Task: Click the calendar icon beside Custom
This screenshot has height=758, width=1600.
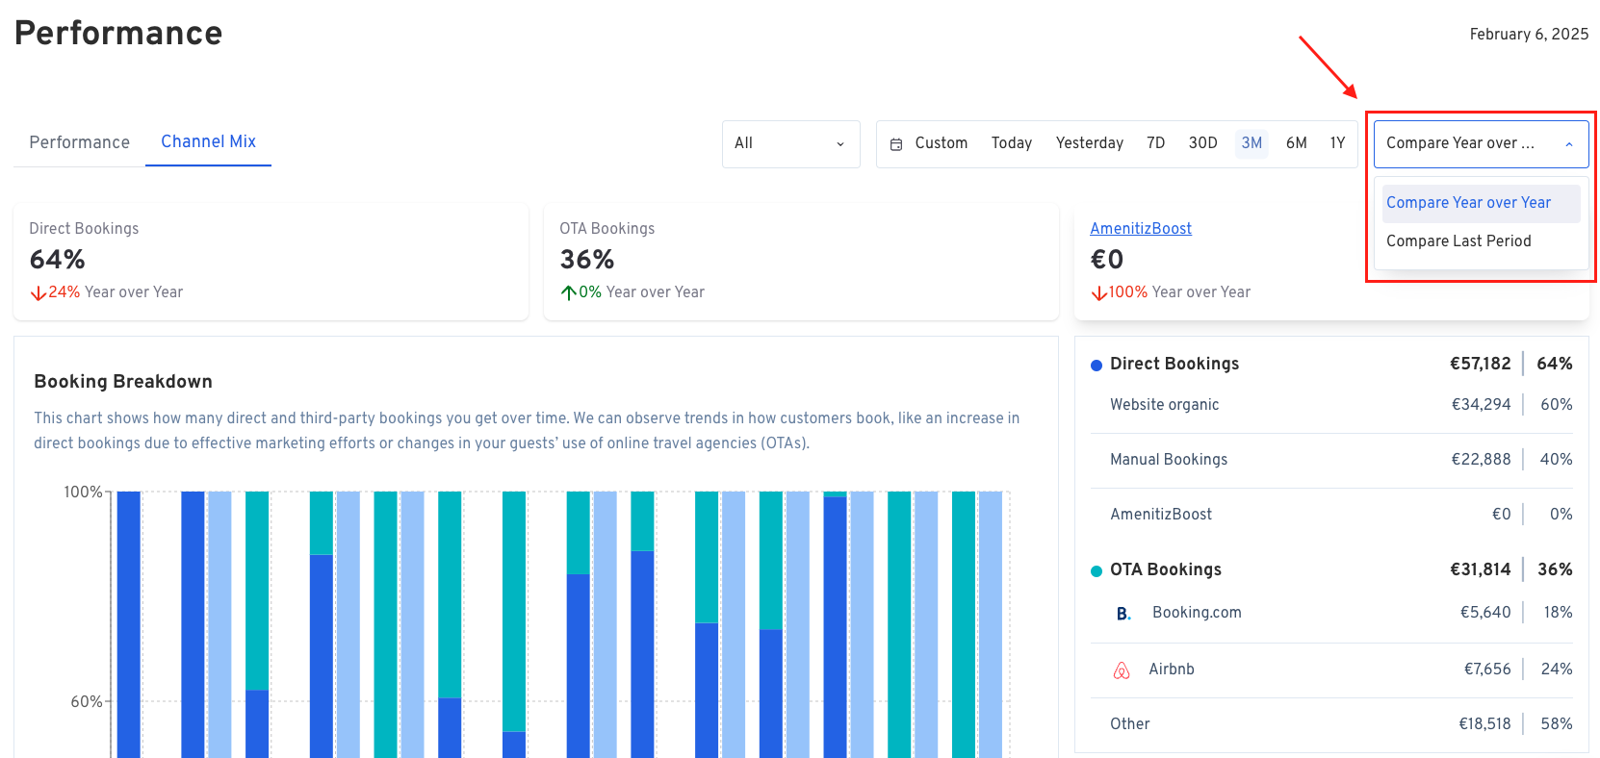Action: click(x=896, y=143)
